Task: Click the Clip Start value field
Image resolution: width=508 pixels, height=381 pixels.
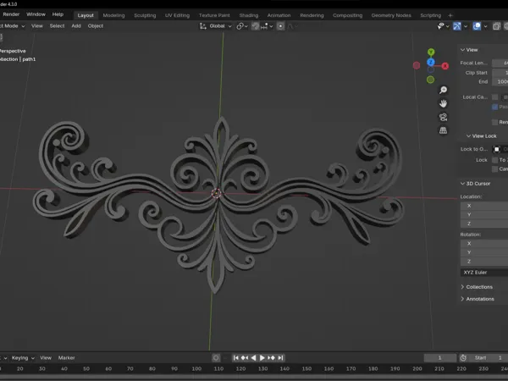Action: [500, 73]
